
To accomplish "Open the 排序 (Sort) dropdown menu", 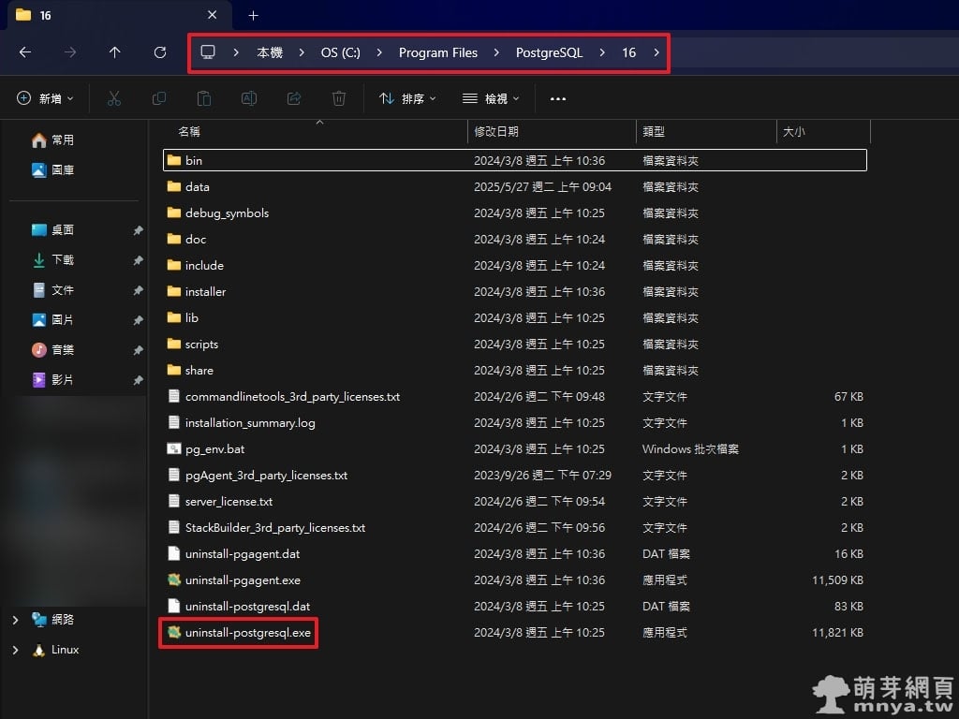I will pos(407,98).
